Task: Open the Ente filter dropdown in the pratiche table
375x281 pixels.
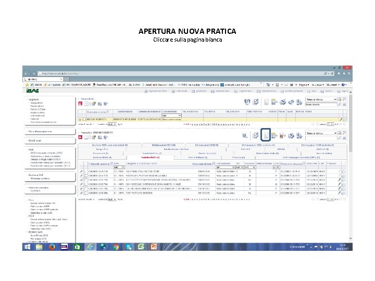Action: [x=119, y=167]
